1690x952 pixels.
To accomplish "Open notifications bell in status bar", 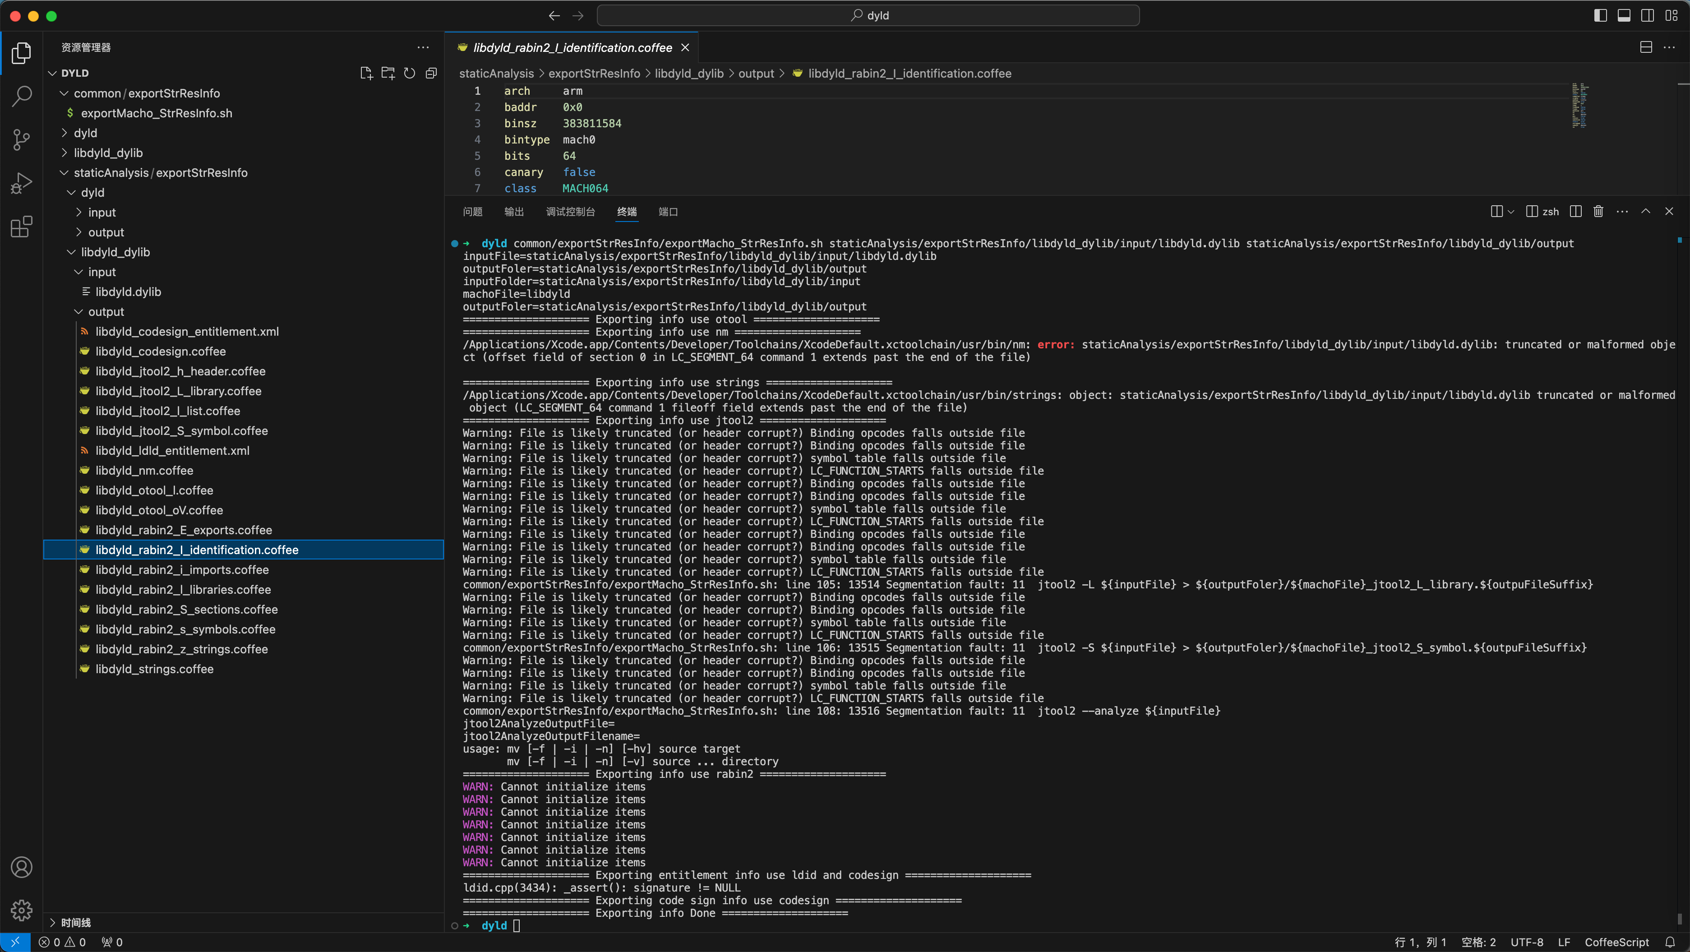I will [x=1670, y=942].
